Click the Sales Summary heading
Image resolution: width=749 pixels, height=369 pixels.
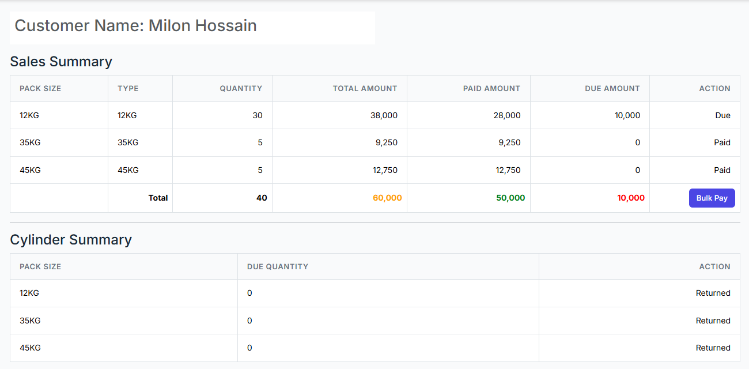(x=61, y=62)
